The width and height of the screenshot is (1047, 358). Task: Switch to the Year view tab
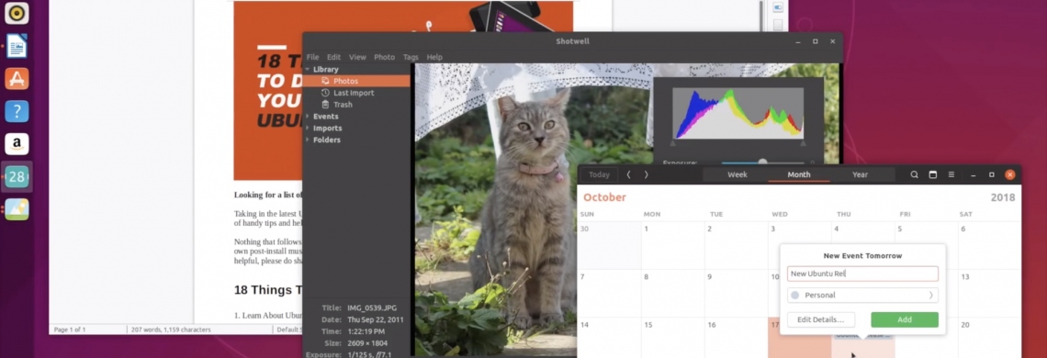[x=860, y=175]
